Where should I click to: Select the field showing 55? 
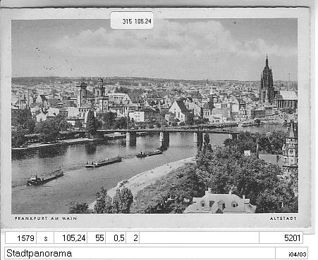tap(97, 238)
